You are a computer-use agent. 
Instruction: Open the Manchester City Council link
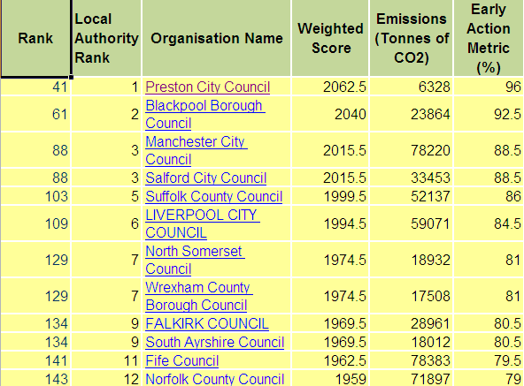tap(196, 150)
